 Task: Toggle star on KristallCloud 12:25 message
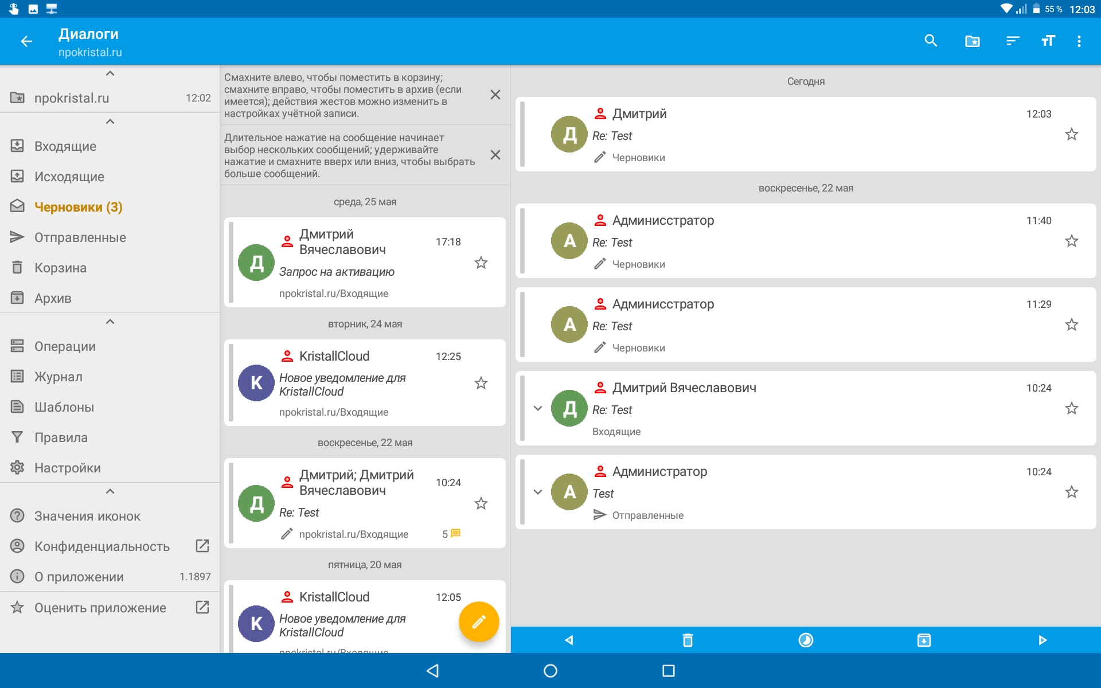(x=481, y=383)
